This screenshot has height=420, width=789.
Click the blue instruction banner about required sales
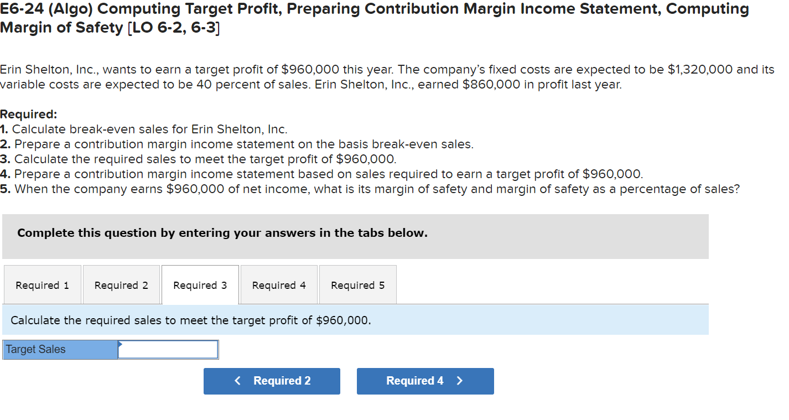(x=354, y=320)
